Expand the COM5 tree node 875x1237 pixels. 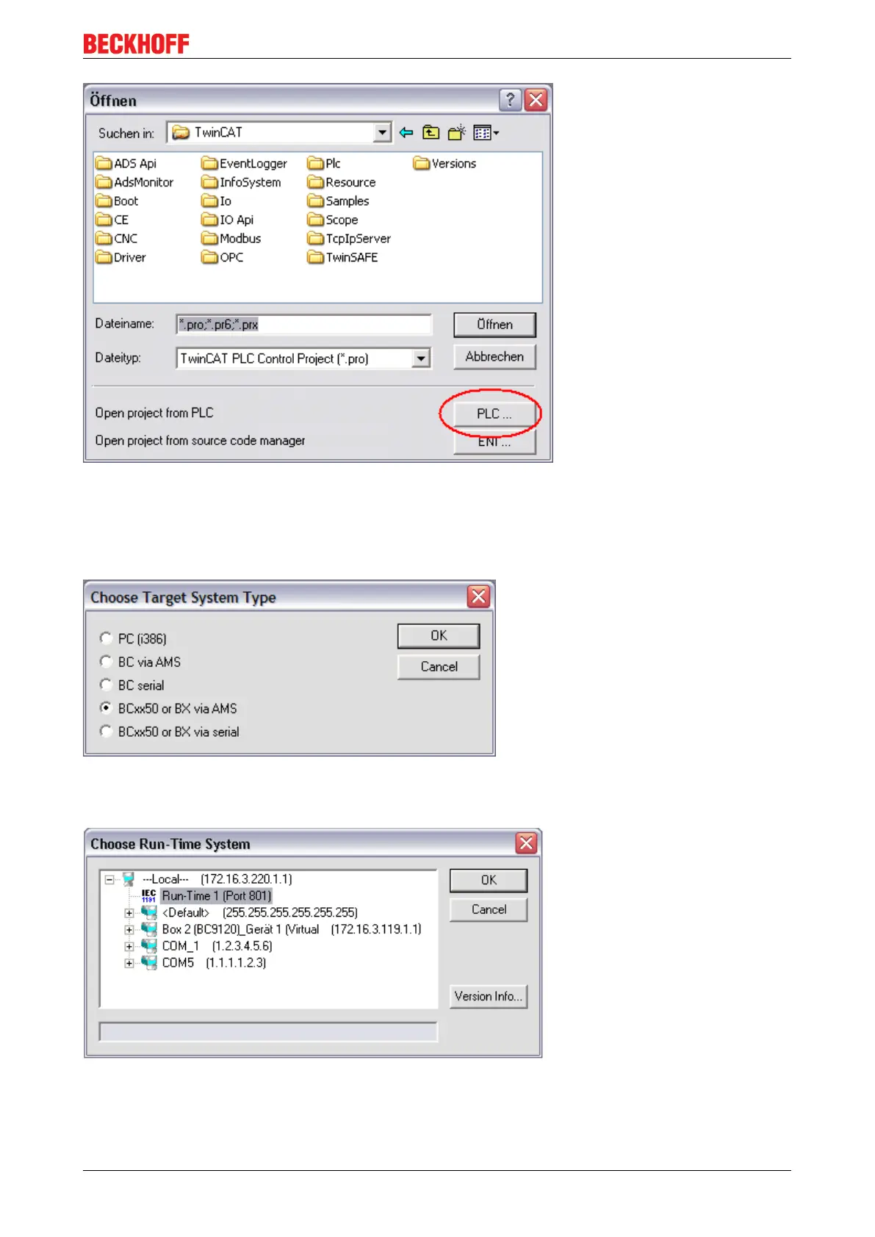click(x=129, y=963)
